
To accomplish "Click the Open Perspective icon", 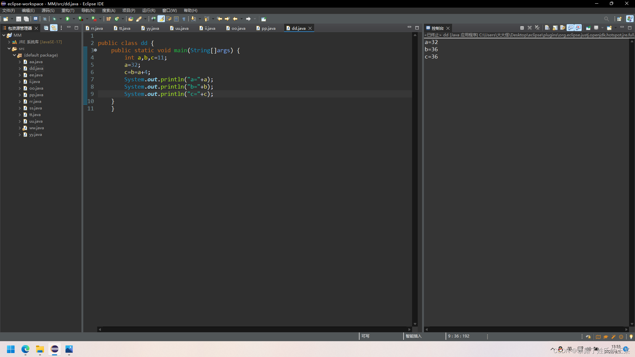I will pos(619,19).
